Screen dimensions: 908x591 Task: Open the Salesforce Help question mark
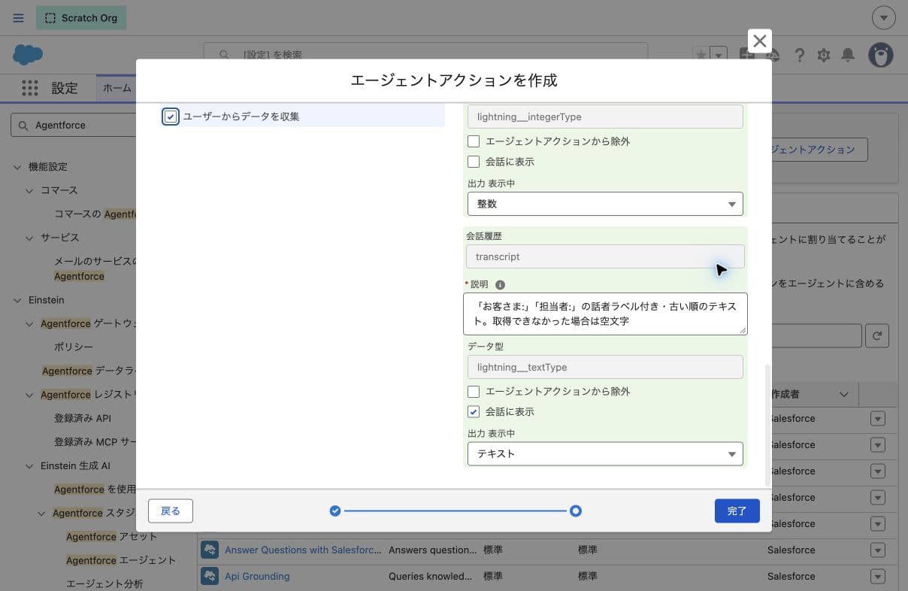point(800,55)
